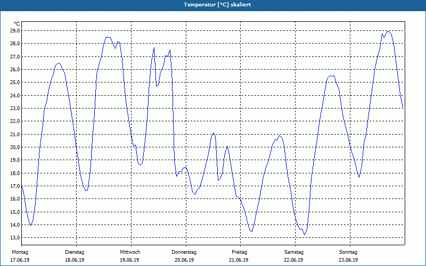Viewport: 426px width, 266px height.
Task: Click the date 21.06.19
Action: 239,260
